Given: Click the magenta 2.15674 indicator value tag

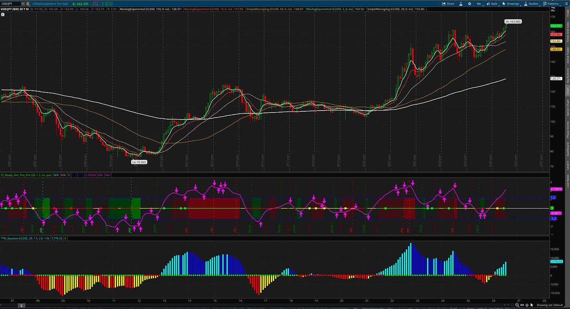Looking at the screenshot, I should coord(557,189).
